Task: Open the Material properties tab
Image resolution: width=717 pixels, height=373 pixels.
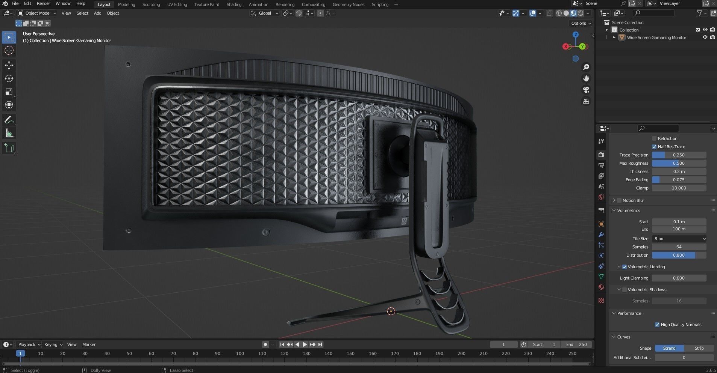Action: tap(601, 287)
